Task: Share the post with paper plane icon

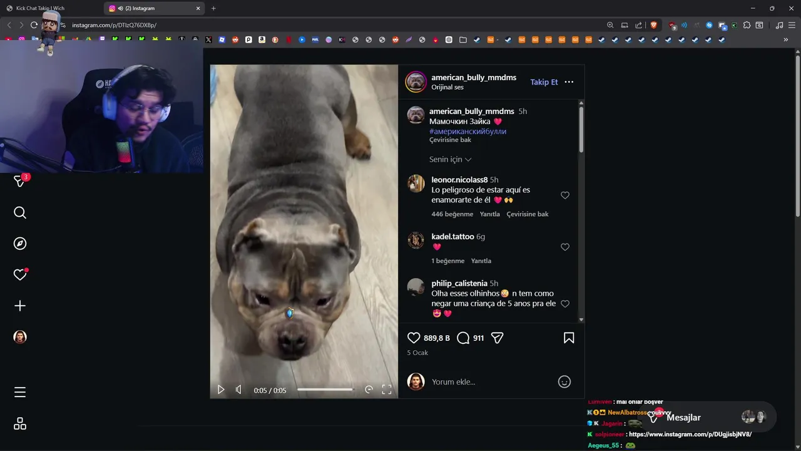Action: [497, 338]
